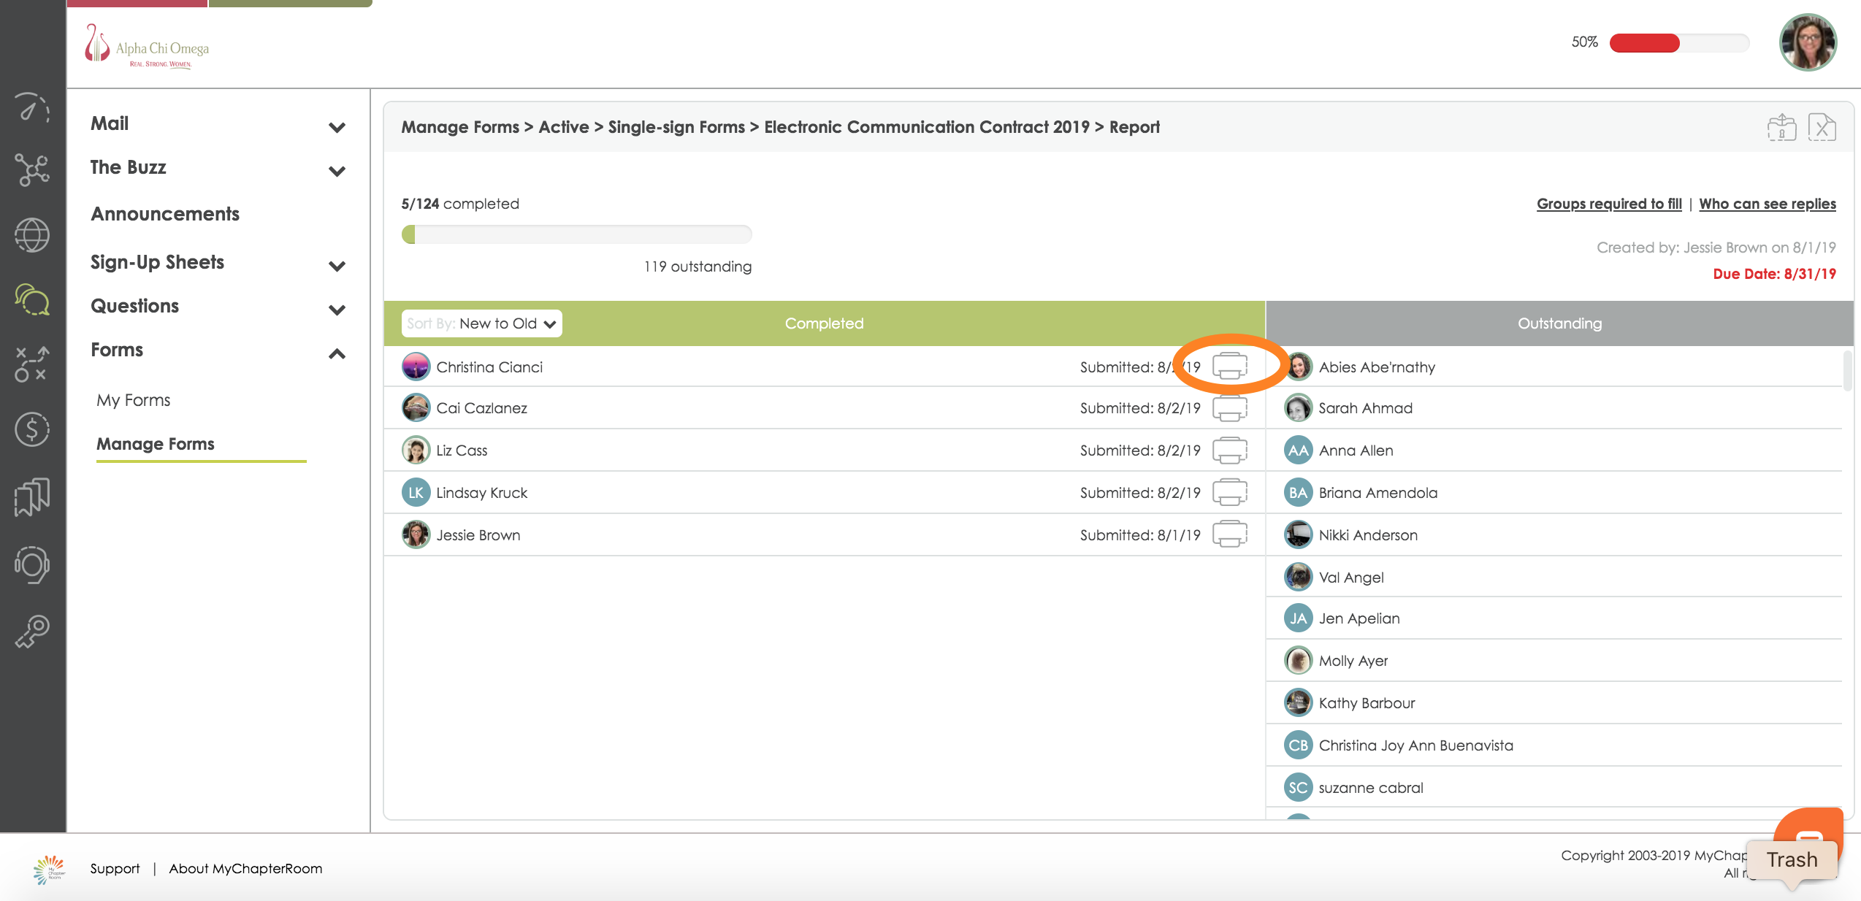The image size is (1861, 901).
Task: Print Jessie Brown's submitted form
Action: (1229, 534)
